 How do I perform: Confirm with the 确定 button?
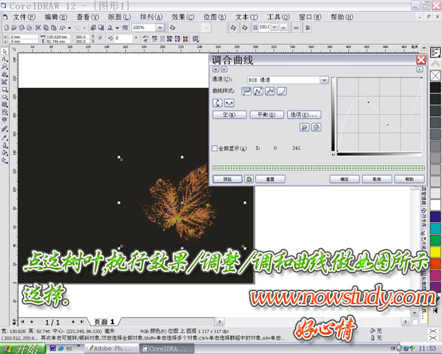(345, 179)
